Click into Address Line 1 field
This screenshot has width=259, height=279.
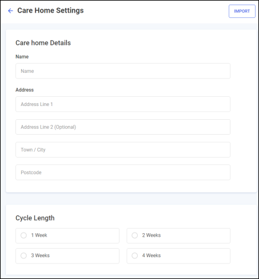(123, 104)
